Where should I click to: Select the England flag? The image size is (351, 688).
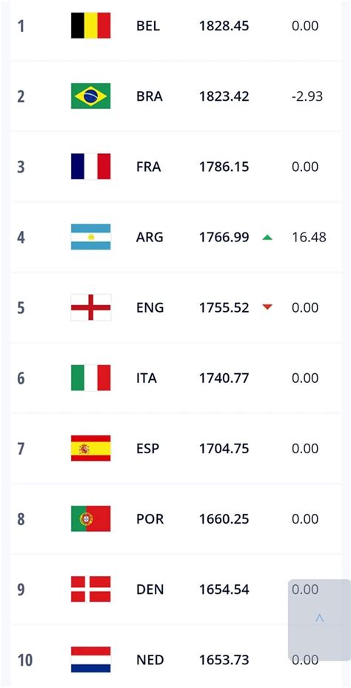click(x=91, y=307)
